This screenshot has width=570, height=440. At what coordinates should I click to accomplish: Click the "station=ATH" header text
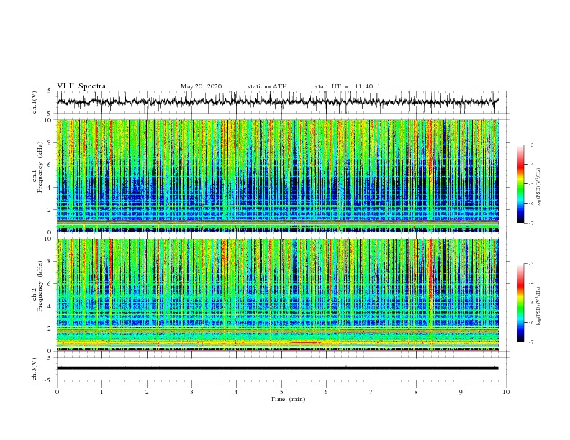tap(267, 86)
